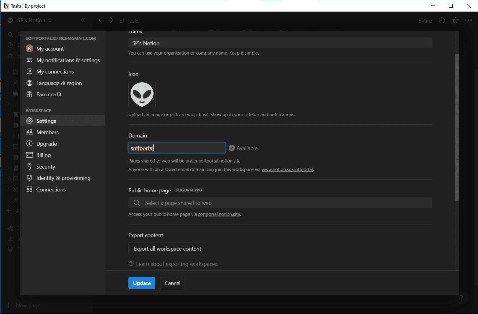478x314 pixels.
Task: Open the three-dot page menu
Action: tap(468, 20)
